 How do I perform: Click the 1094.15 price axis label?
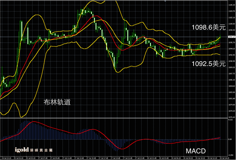click(x=232, y=49)
